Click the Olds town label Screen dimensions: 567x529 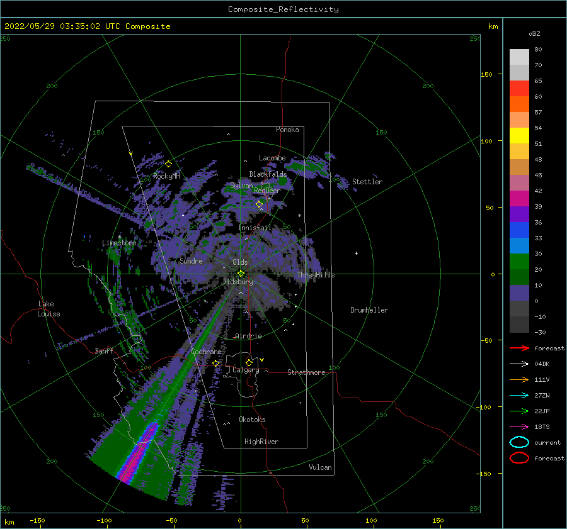tap(240, 262)
